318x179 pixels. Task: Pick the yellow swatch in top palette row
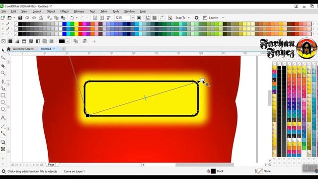tap(77, 24)
